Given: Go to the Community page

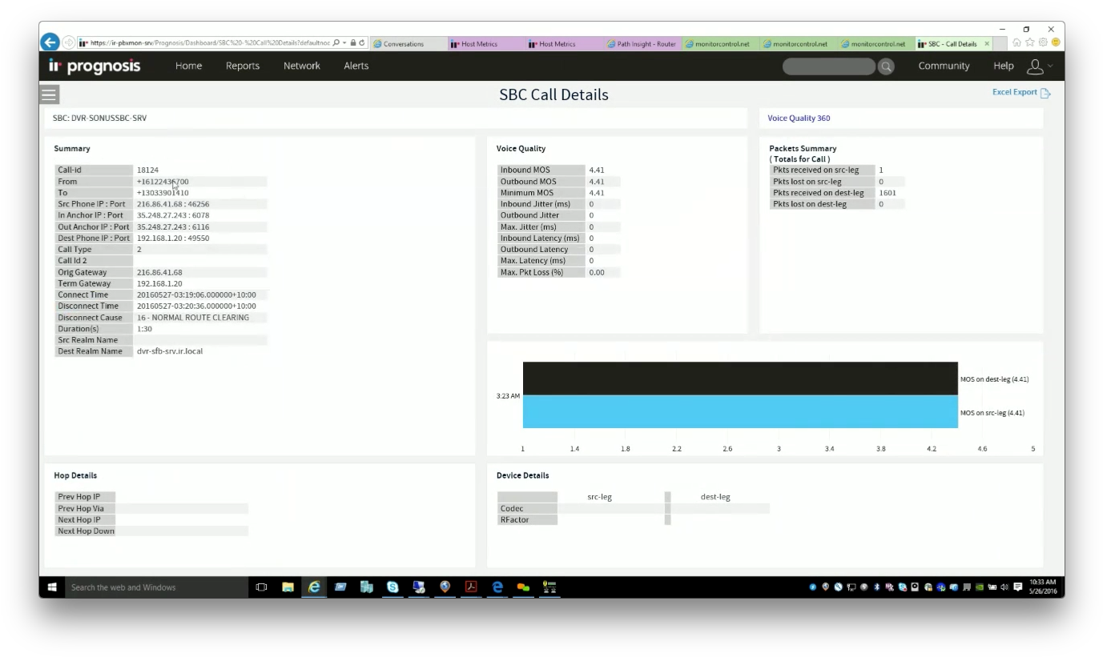Looking at the screenshot, I should (x=944, y=66).
